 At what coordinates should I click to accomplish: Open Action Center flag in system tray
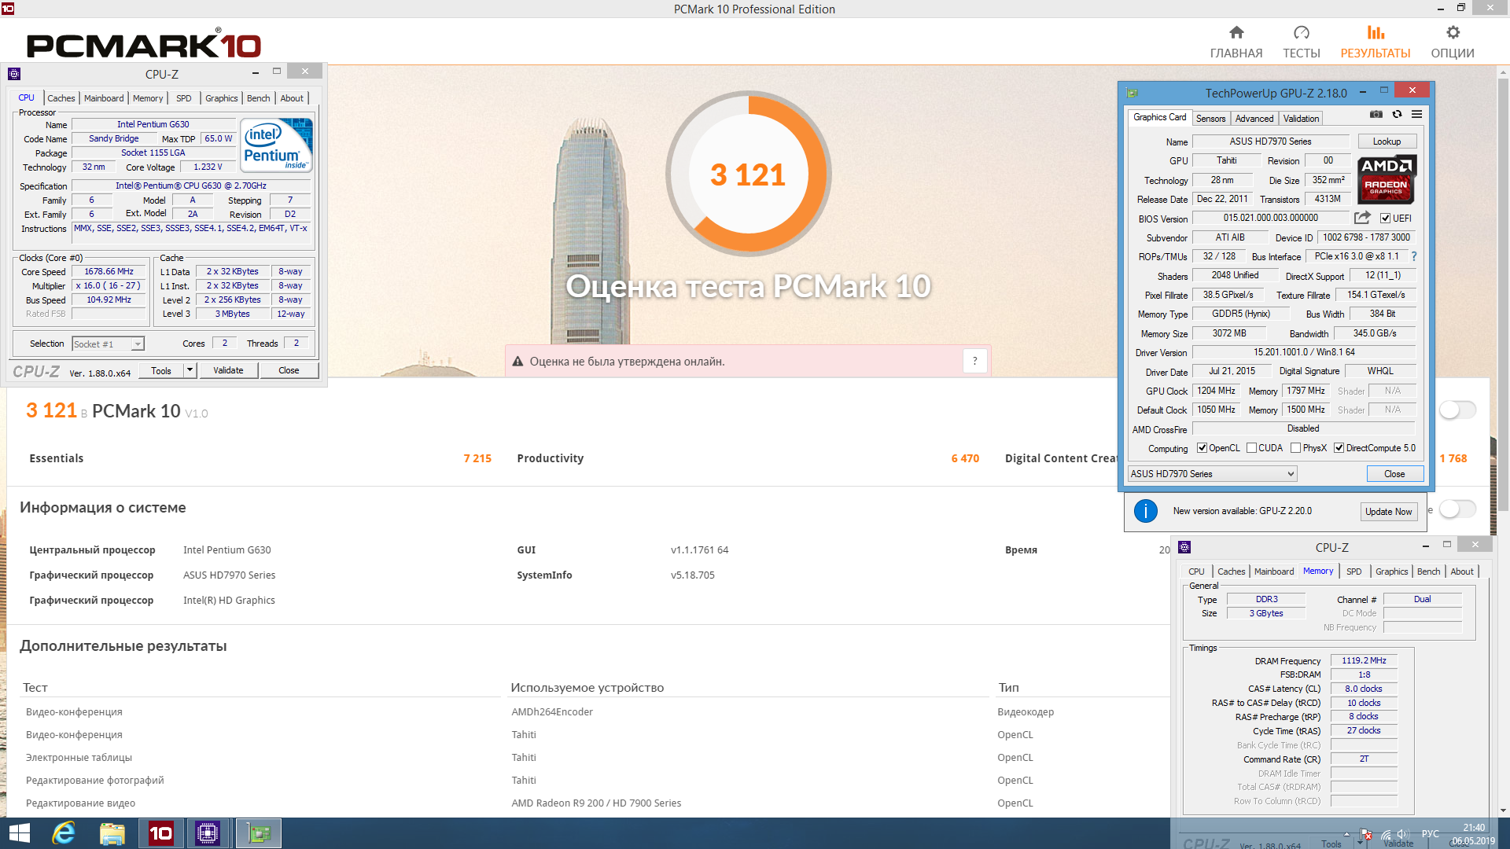(1366, 834)
